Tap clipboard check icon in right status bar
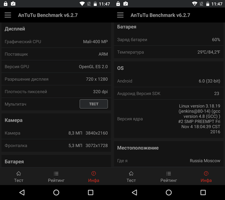Screen dimensions: 225x200 point(126,4)
